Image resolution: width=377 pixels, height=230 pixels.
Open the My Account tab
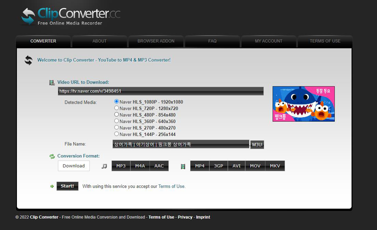tap(269, 41)
